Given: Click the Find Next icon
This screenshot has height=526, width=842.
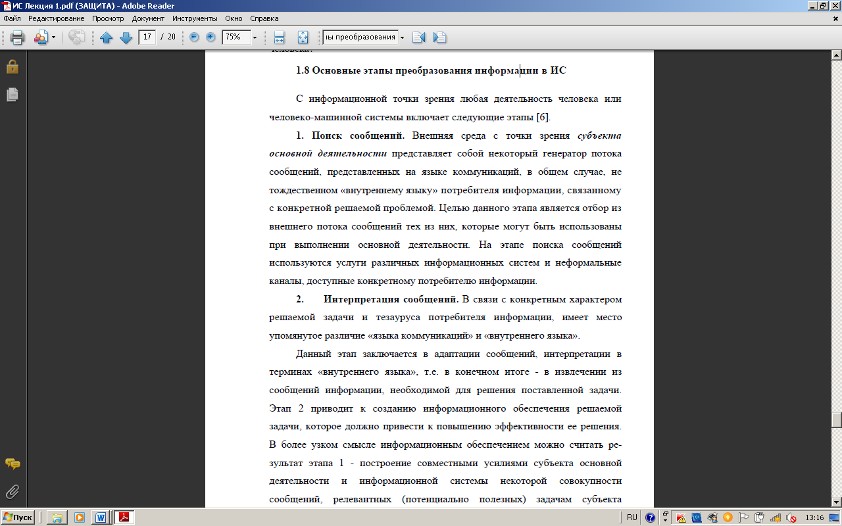Looking at the screenshot, I should coord(439,37).
